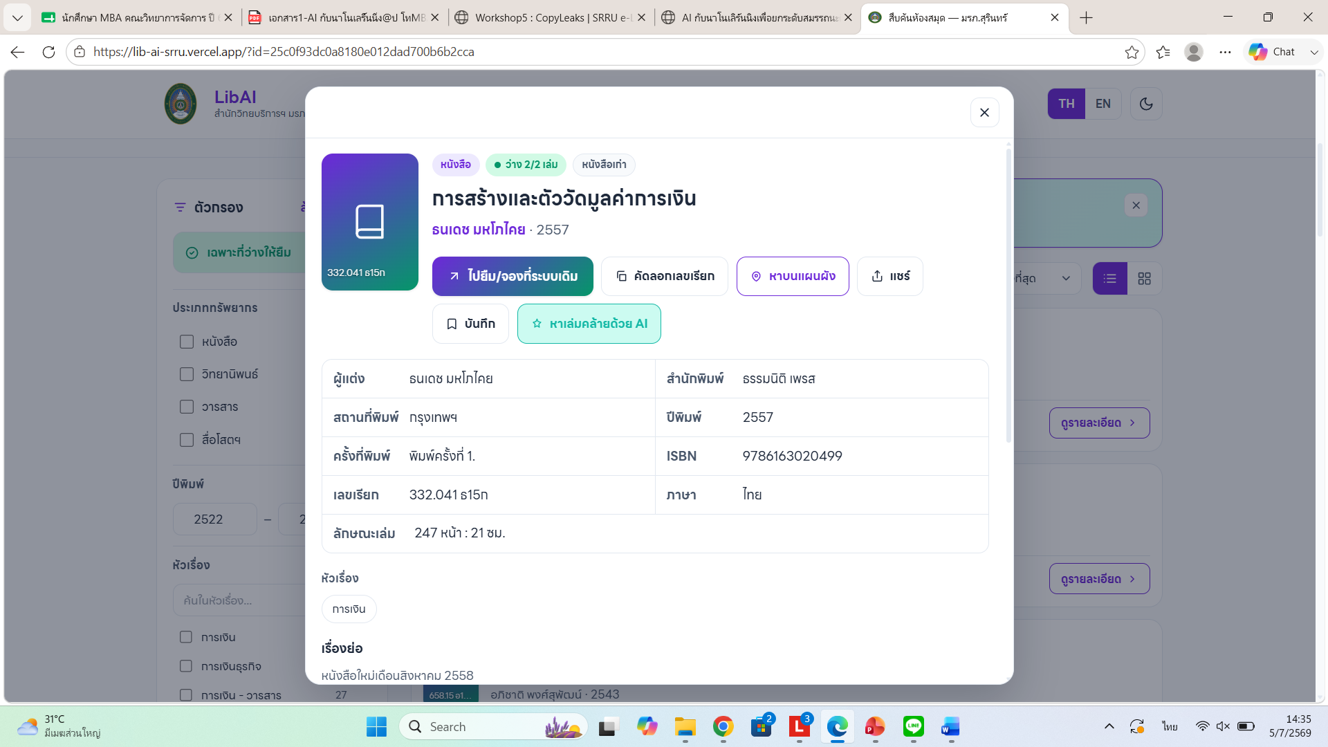Save book with บันทึก bookmark button
Image resolution: width=1328 pixels, height=747 pixels.
(470, 324)
